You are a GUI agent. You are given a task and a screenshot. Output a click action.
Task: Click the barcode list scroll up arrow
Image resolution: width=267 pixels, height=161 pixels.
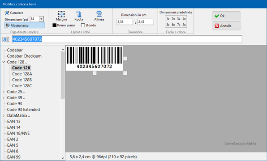tap(63, 49)
